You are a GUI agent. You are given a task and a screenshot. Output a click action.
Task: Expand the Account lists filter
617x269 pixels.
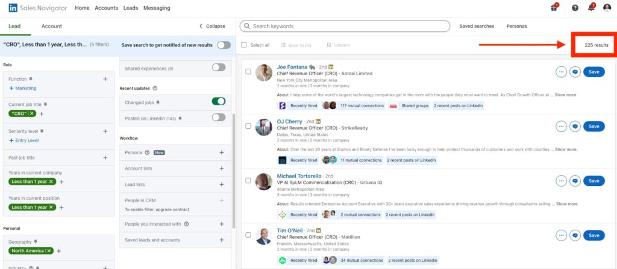point(222,169)
